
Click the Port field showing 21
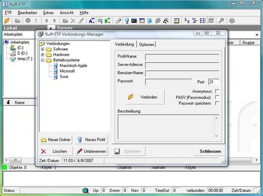(213, 82)
